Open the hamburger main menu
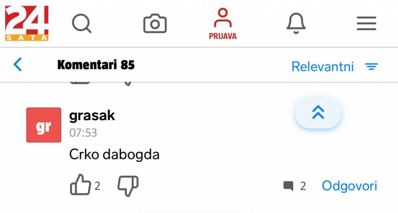The image size is (398, 213). 367,23
